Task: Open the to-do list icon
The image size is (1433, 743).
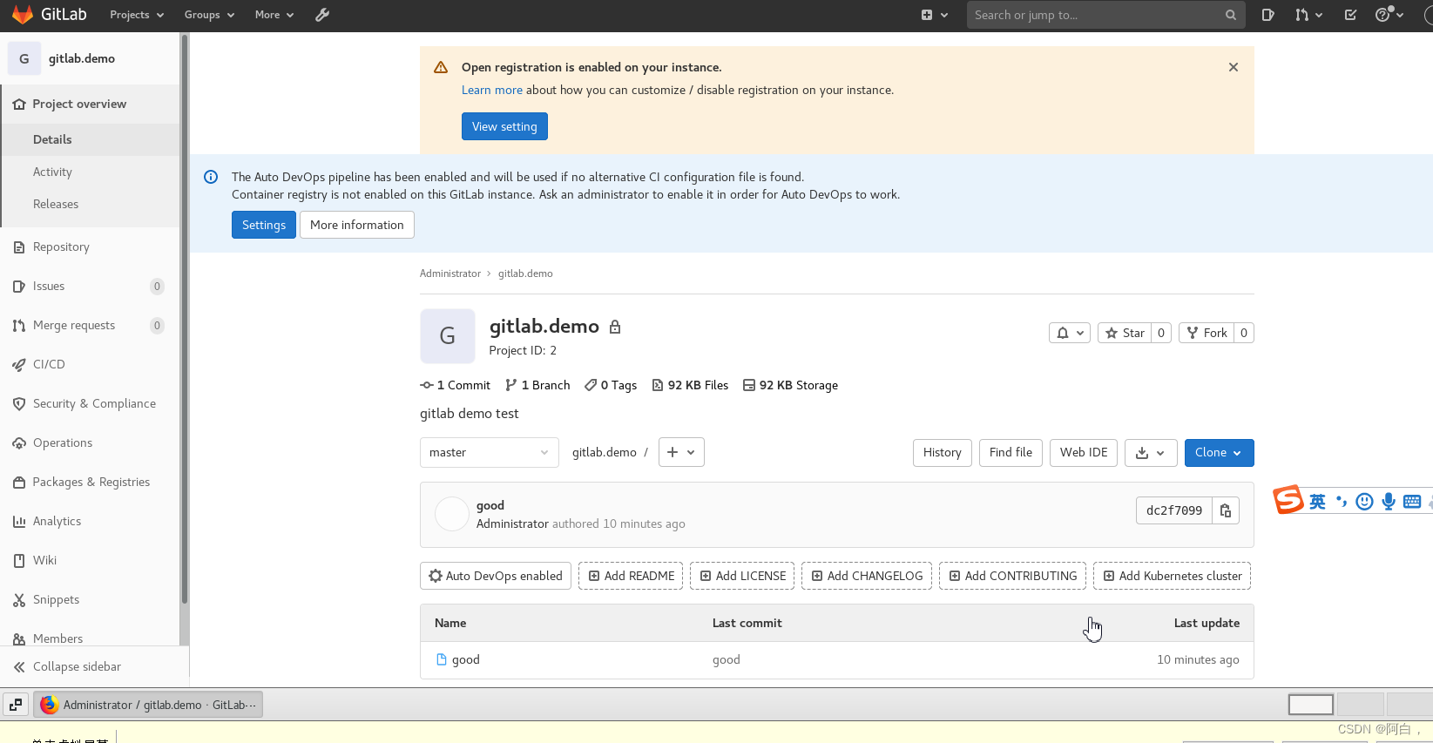Action: click(1349, 15)
